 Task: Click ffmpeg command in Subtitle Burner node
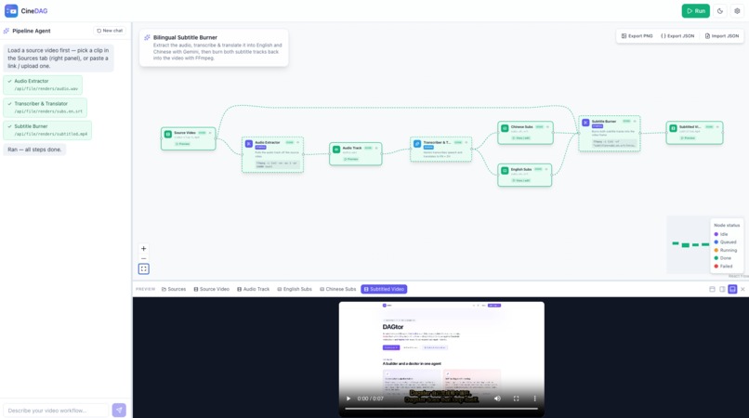[614, 143]
